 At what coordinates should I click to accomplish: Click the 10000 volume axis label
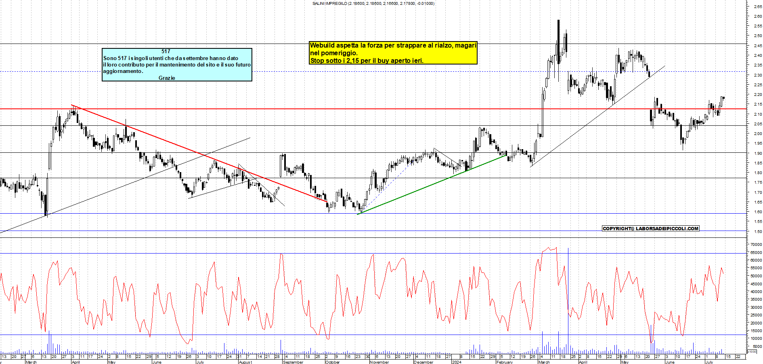click(x=756, y=339)
